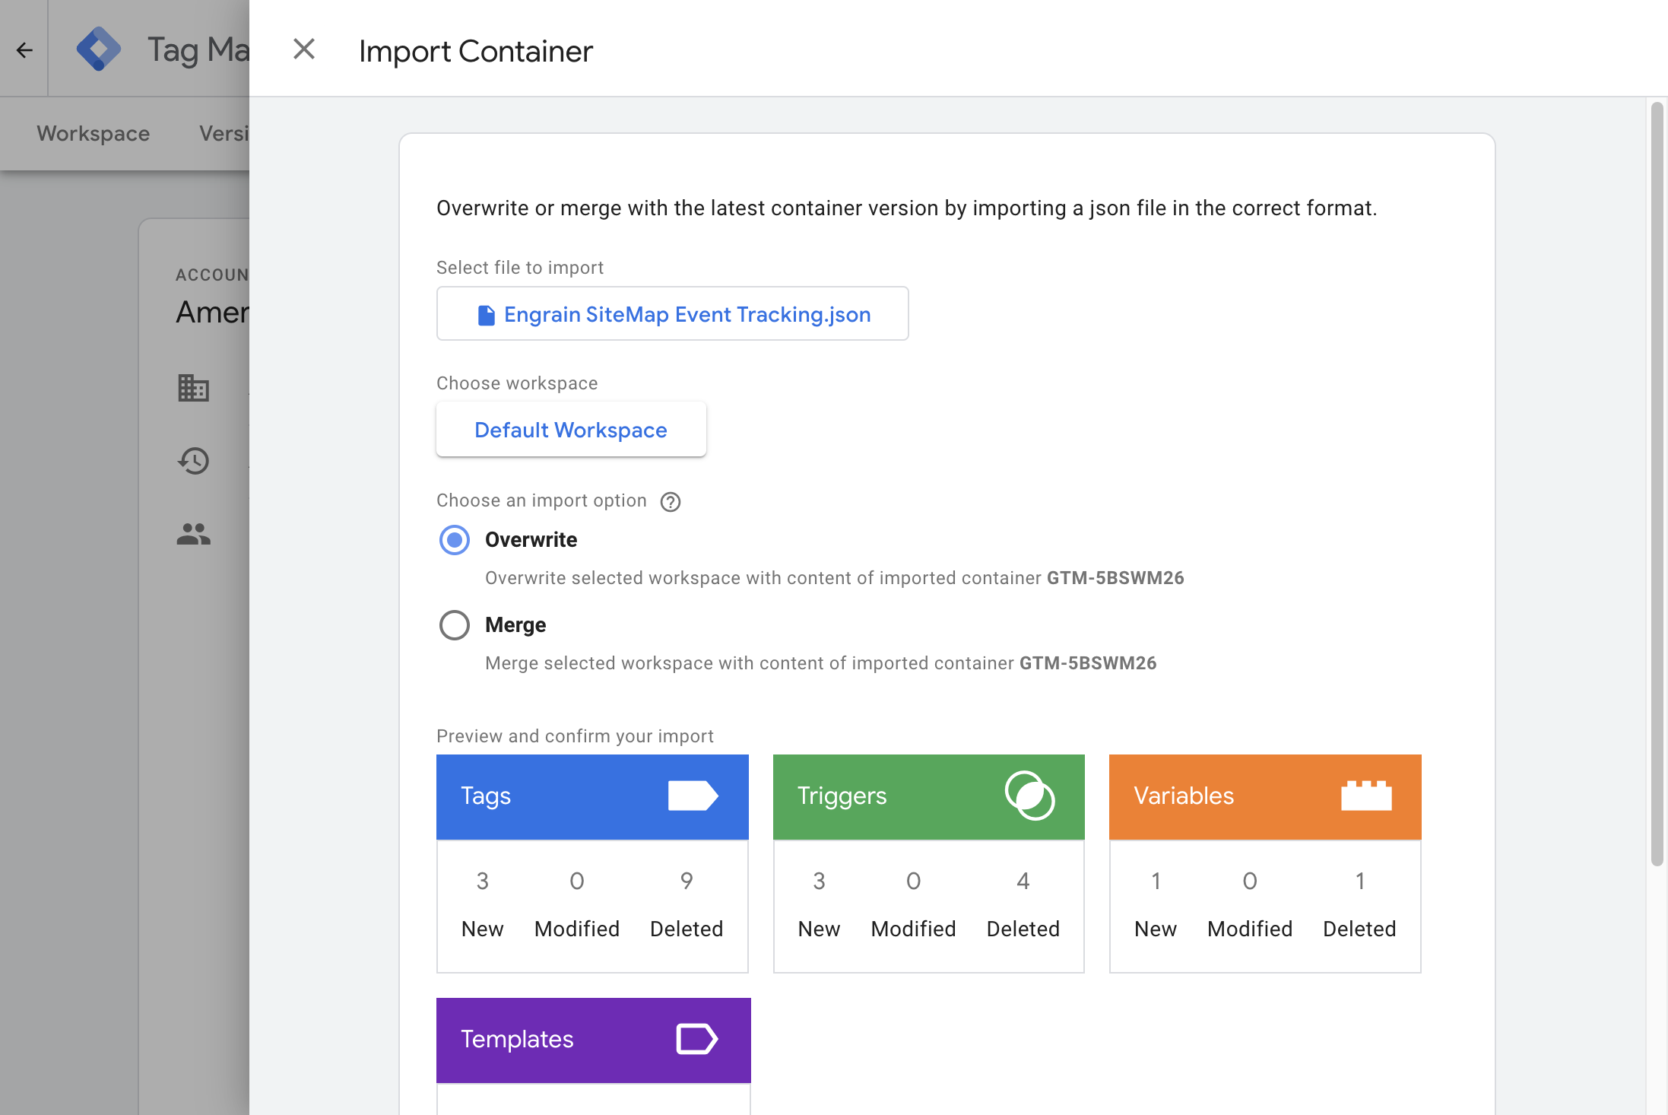This screenshot has height=1115, width=1668.
Task: Click the account building icon
Action: tap(193, 388)
